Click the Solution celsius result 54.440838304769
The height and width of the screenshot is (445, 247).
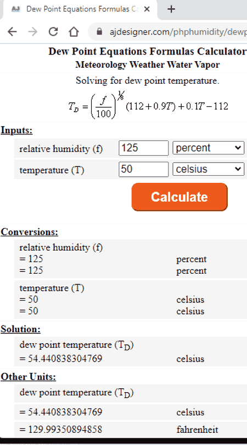61,359
